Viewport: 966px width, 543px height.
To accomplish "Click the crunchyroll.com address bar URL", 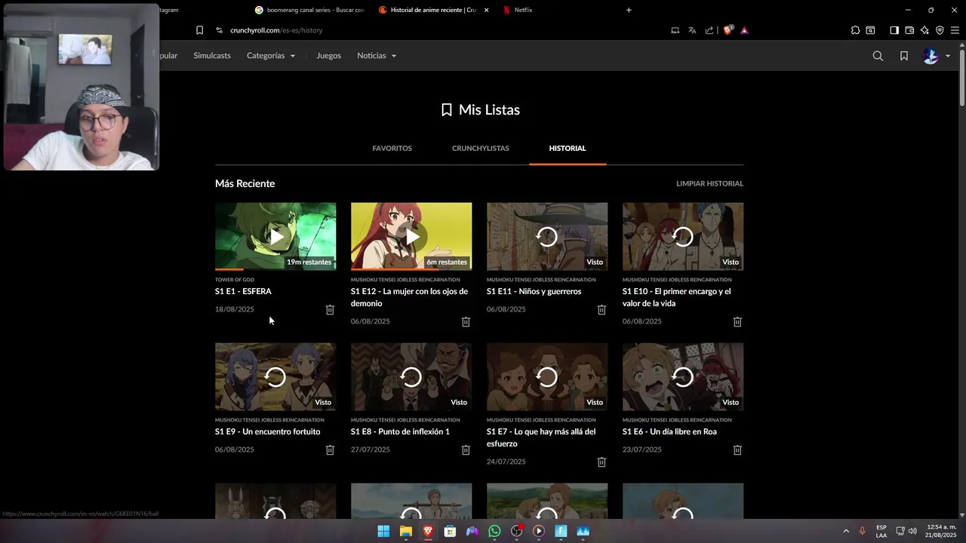I will point(276,30).
